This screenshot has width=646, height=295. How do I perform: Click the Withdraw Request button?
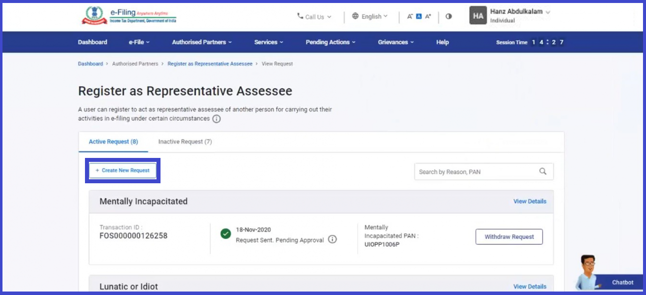click(509, 237)
